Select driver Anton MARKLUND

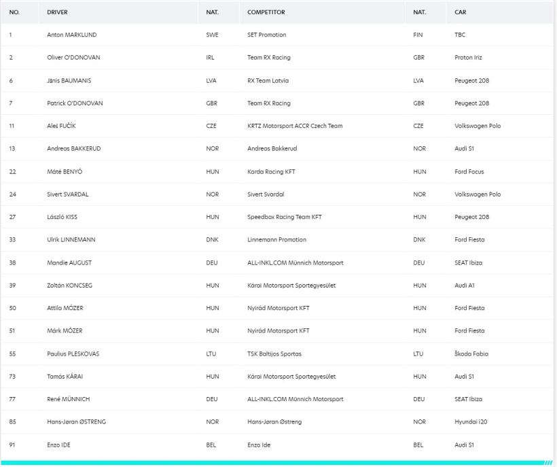pyautogui.click(x=72, y=35)
